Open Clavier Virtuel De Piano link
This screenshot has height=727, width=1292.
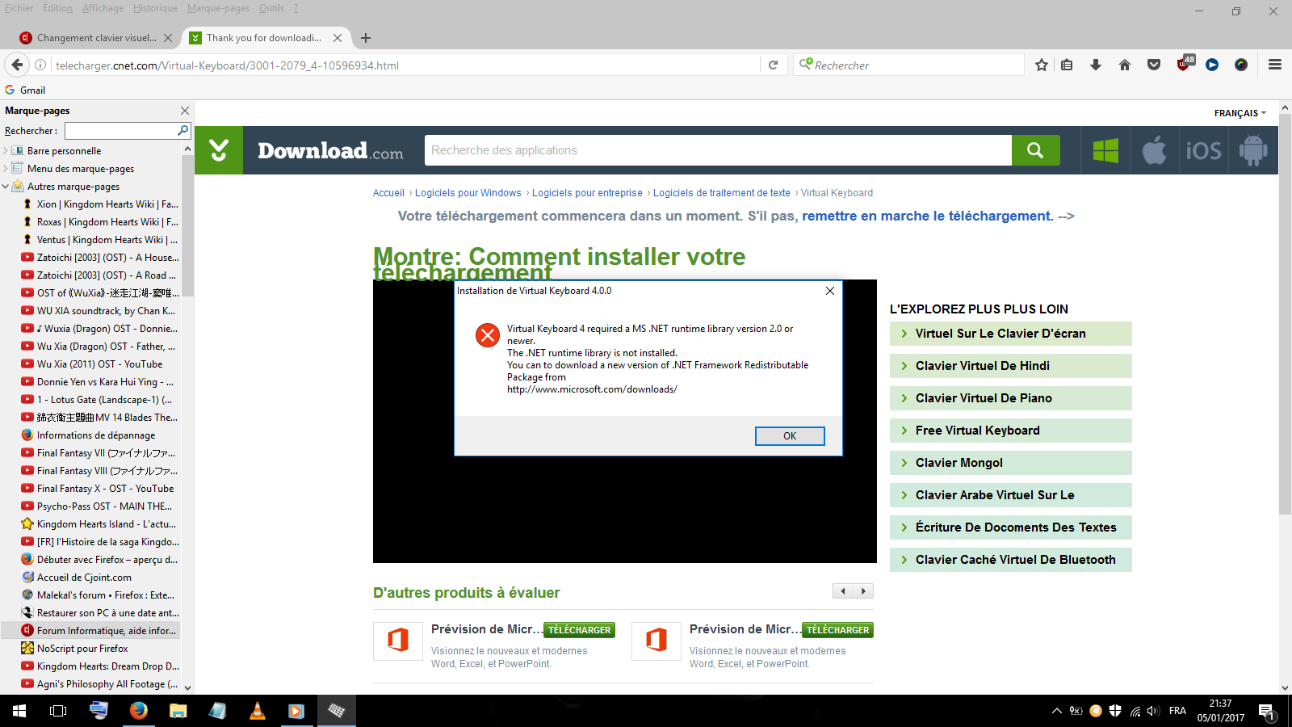pyautogui.click(x=1011, y=398)
